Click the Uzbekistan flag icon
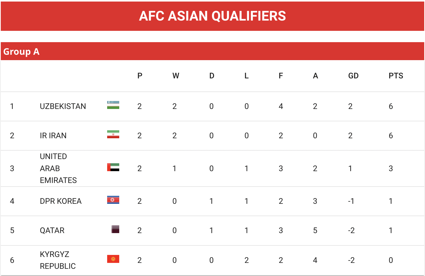 coord(113,105)
